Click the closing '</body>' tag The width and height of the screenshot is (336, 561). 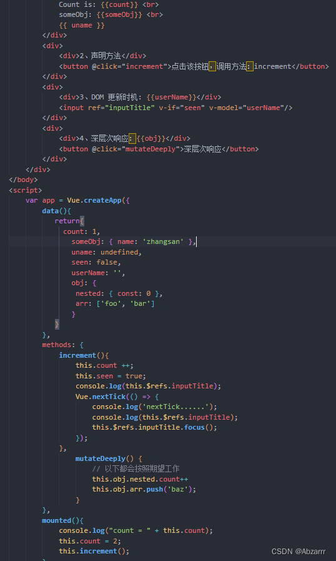click(x=23, y=179)
